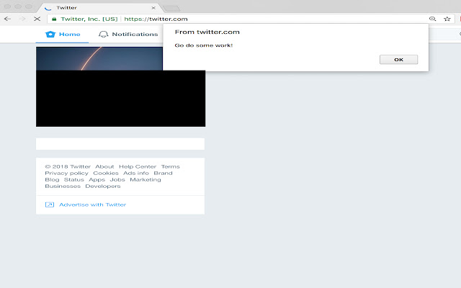Open a new browser tab
Viewport: 461px width, 288px height.
point(171,8)
